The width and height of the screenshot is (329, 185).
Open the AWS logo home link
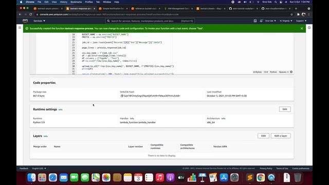click(25, 21)
